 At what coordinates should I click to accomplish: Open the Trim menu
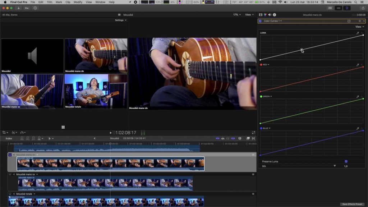pyautogui.click(x=50, y=2)
